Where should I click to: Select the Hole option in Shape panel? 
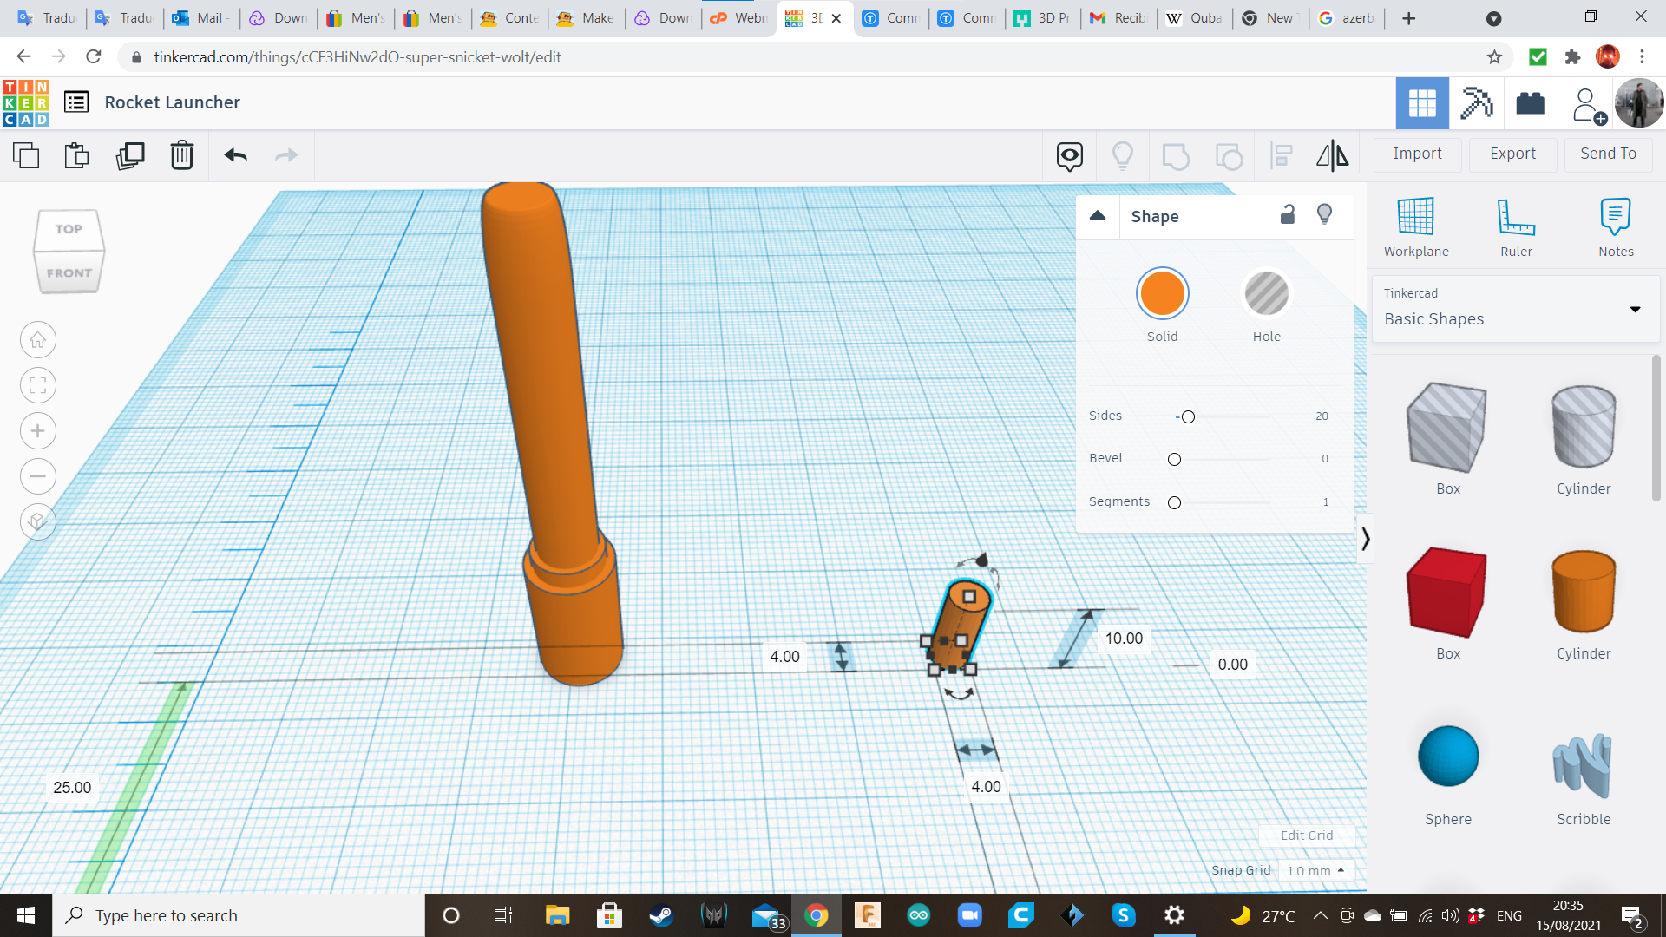pyautogui.click(x=1267, y=293)
